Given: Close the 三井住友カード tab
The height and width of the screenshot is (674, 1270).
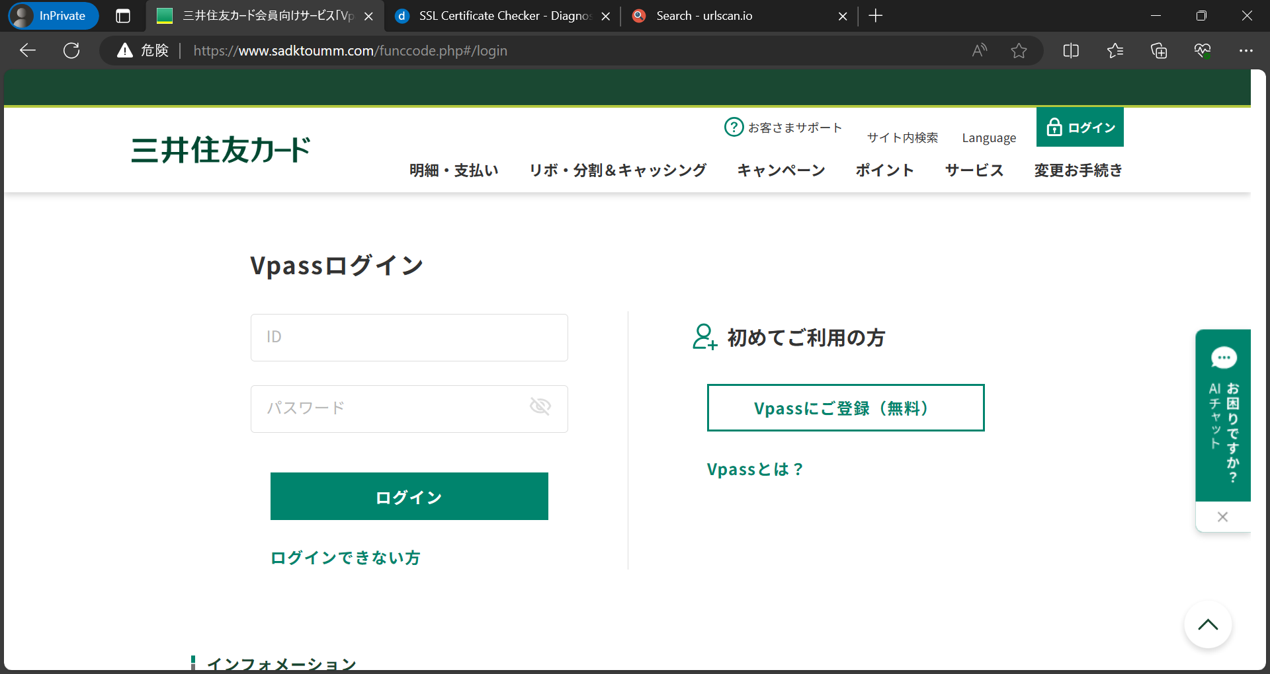Looking at the screenshot, I should [x=368, y=16].
